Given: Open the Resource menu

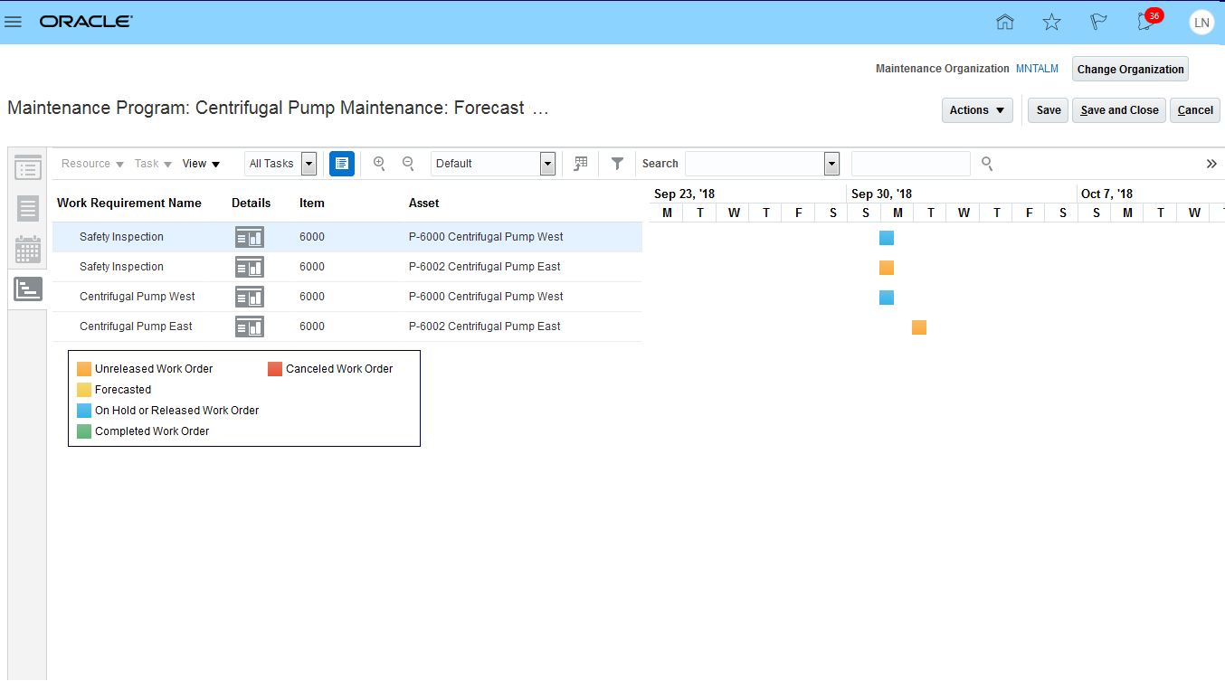Looking at the screenshot, I should [x=92, y=164].
